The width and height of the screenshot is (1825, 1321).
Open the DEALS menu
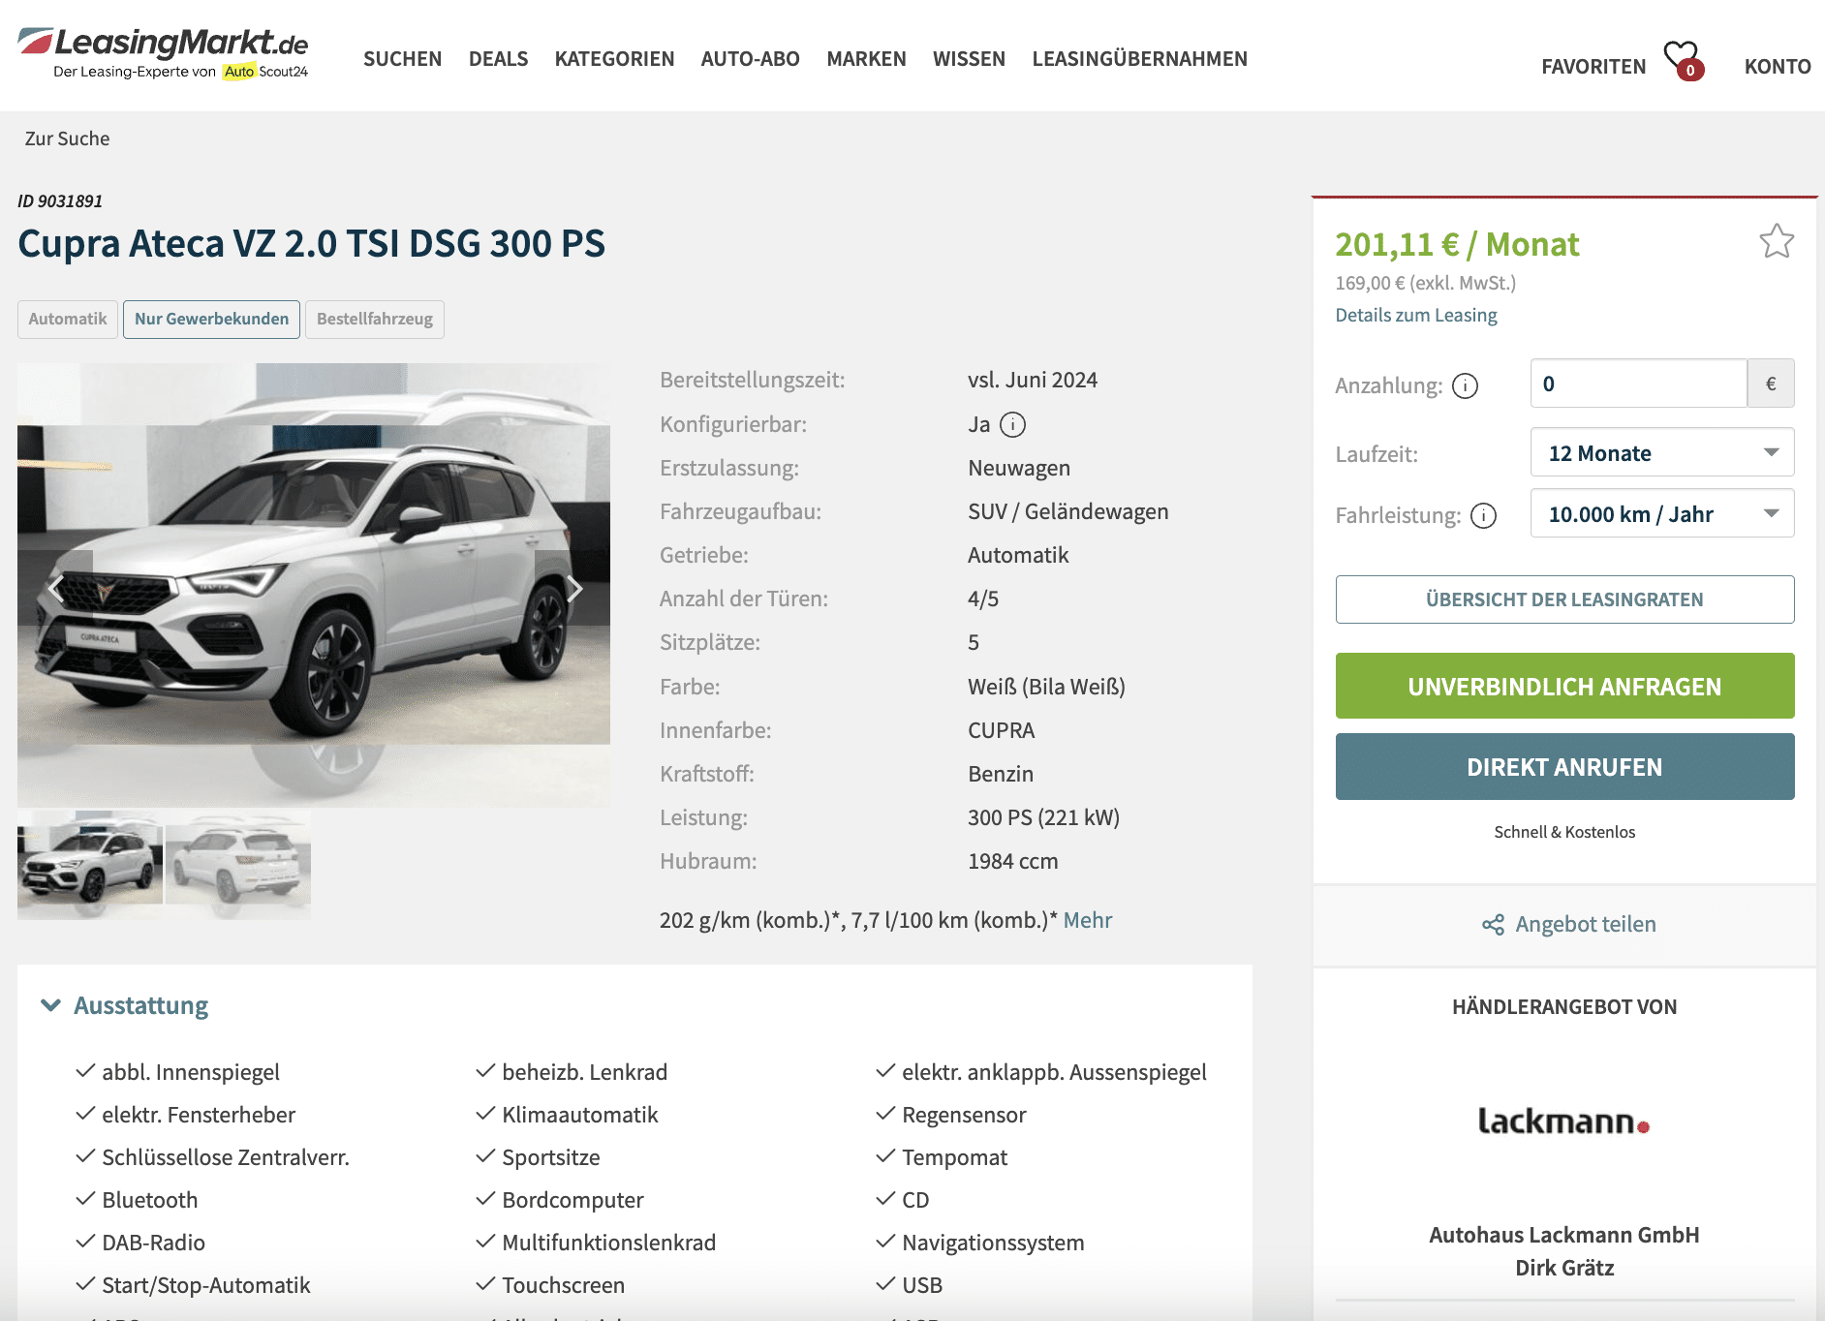pyautogui.click(x=498, y=59)
